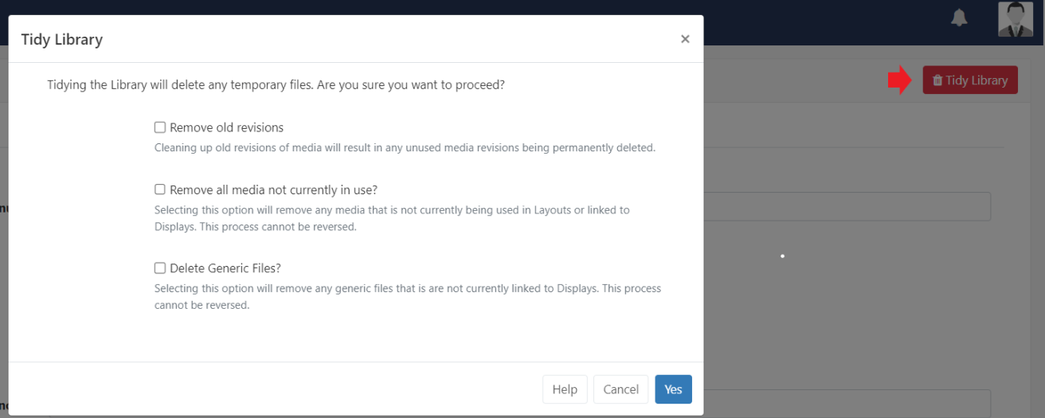Screen dimensions: 1045x418
Task: Click the trash icon on Tidy Library
Action: [937, 80]
